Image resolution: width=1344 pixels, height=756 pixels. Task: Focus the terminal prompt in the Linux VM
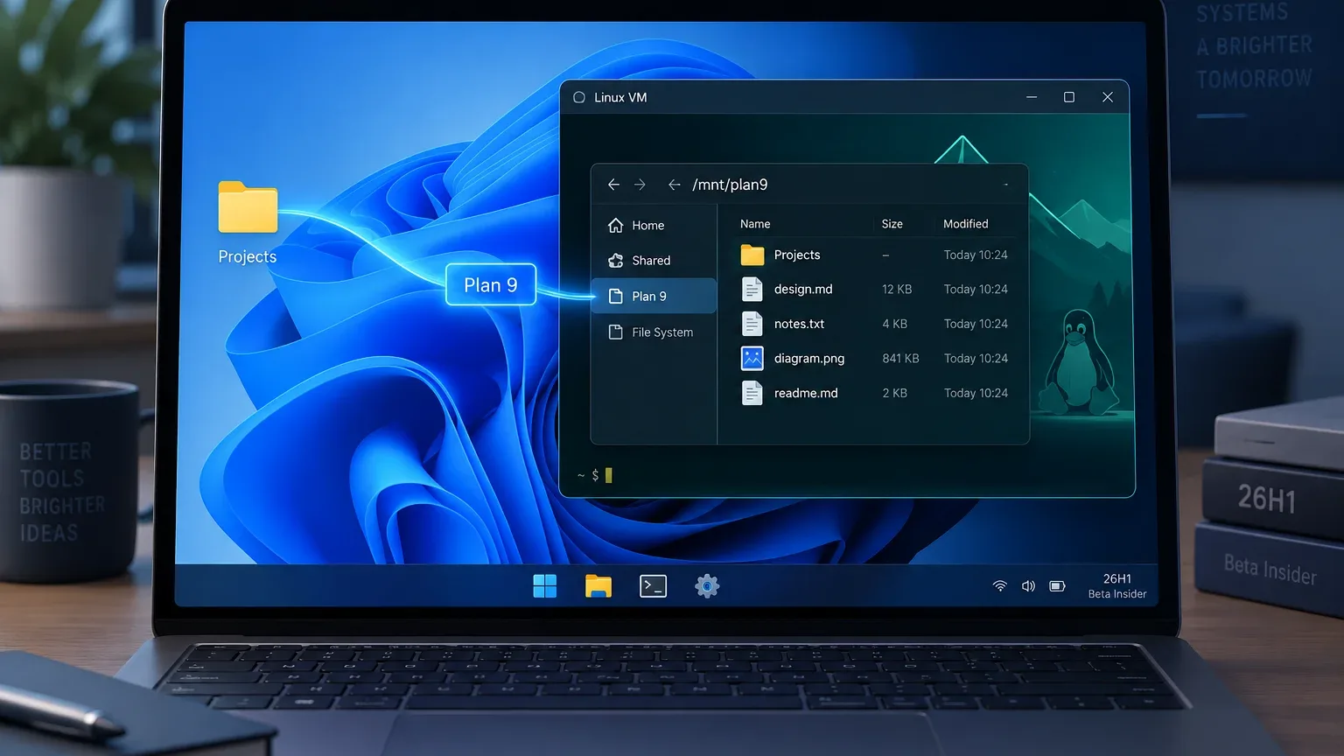point(595,475)
